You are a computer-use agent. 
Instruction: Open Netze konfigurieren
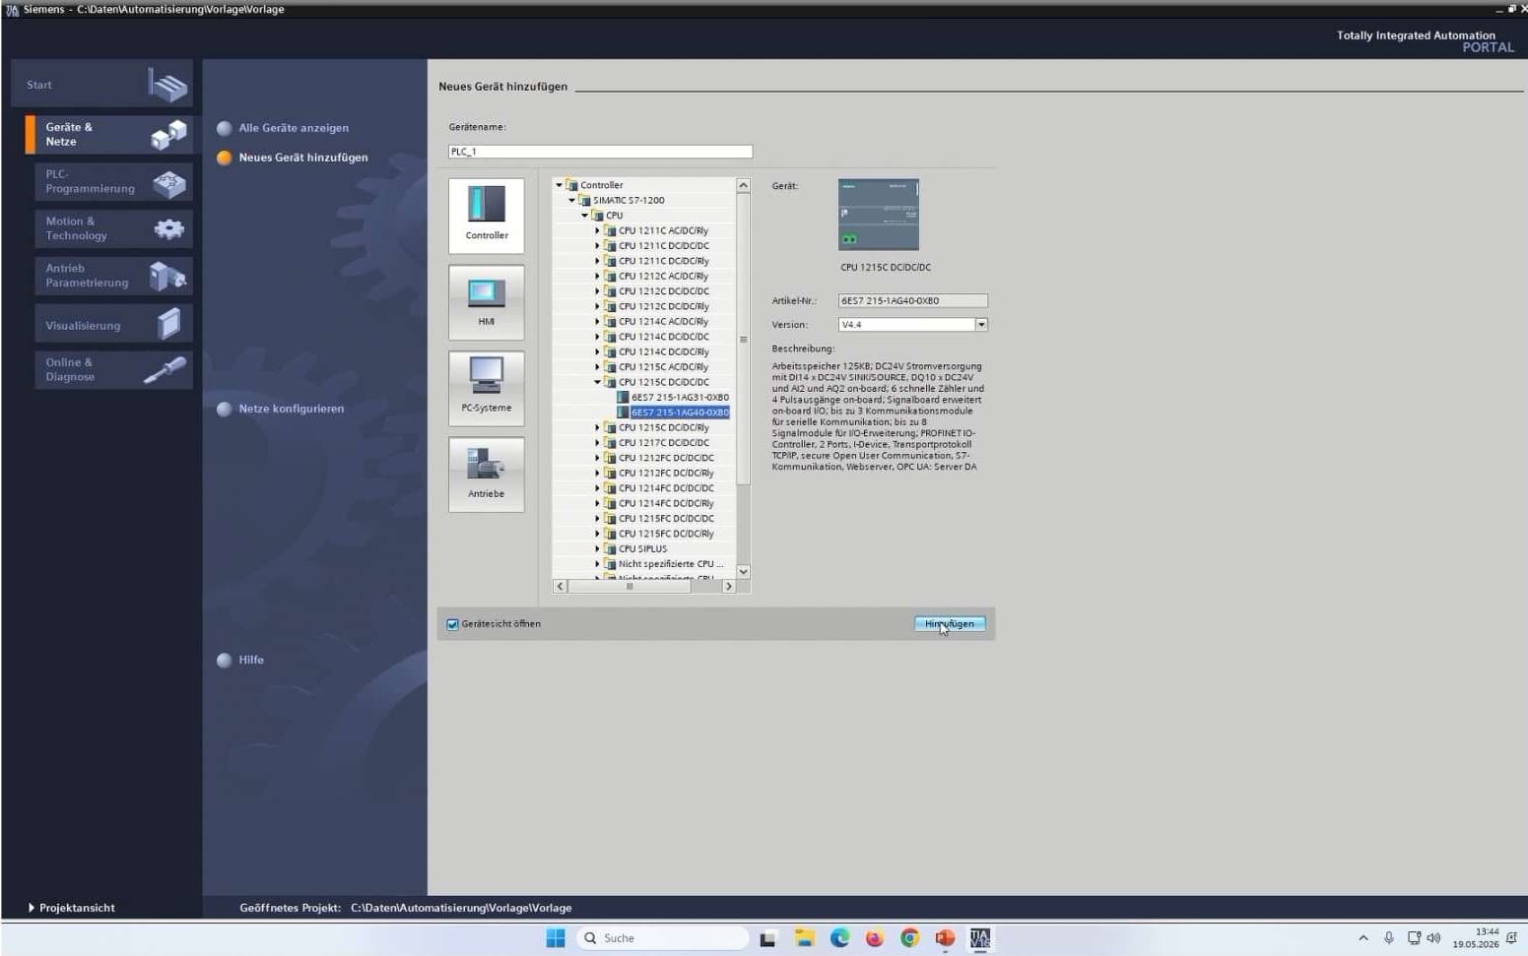pyautogui.click(x=292, y=409)
